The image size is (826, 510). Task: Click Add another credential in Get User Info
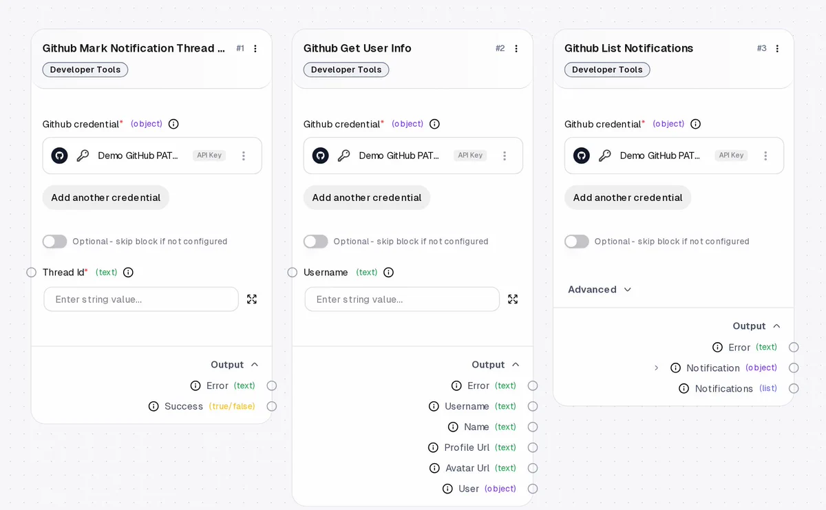tap(367, 198)
